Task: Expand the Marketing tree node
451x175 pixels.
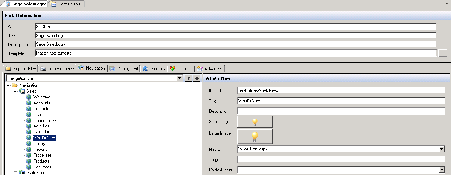Action: (15, 172)
